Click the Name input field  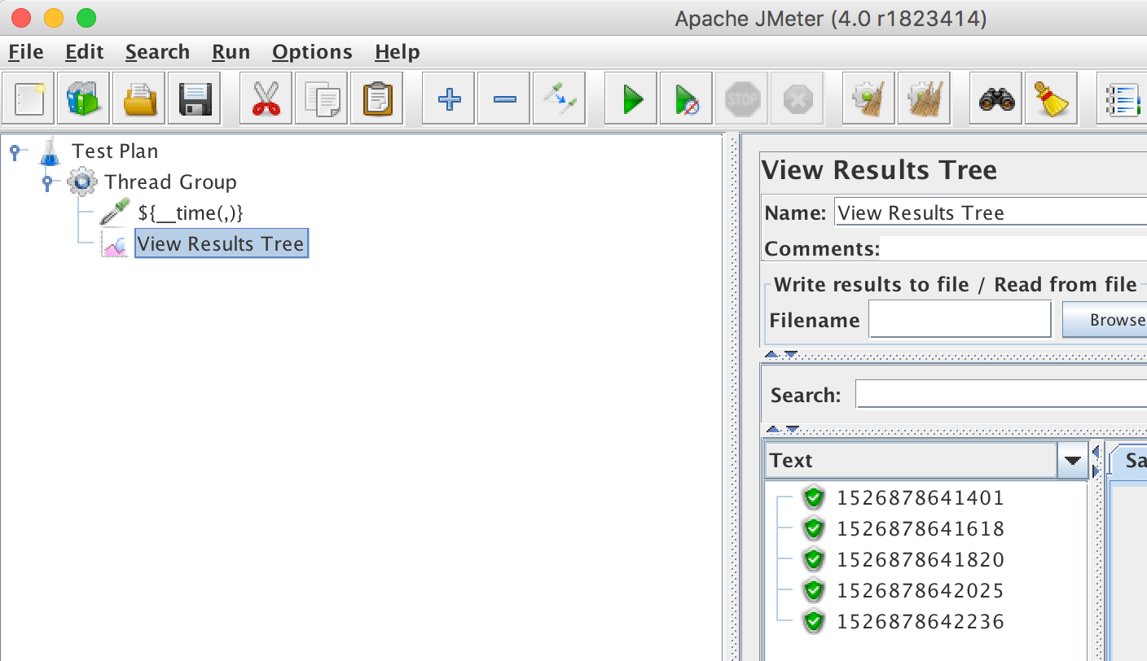click(x=991, y=213)
